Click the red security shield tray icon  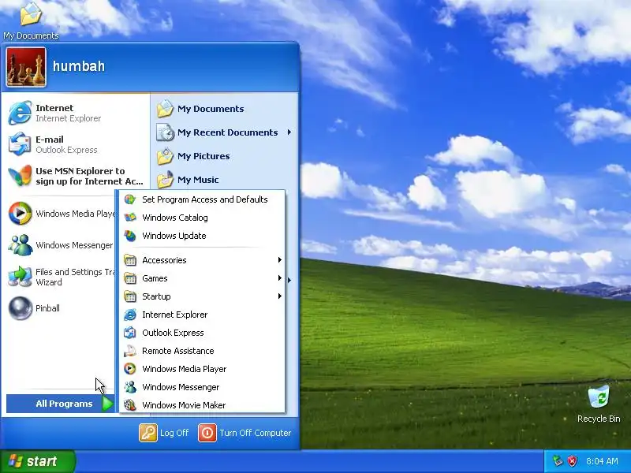[x=573, y=460]
